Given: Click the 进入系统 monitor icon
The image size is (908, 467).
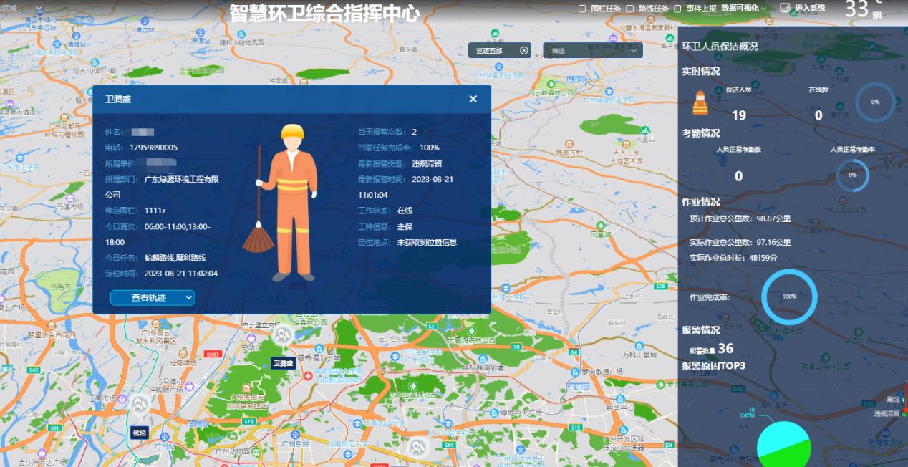Looking at the screenshot, I should coord(785,9).
